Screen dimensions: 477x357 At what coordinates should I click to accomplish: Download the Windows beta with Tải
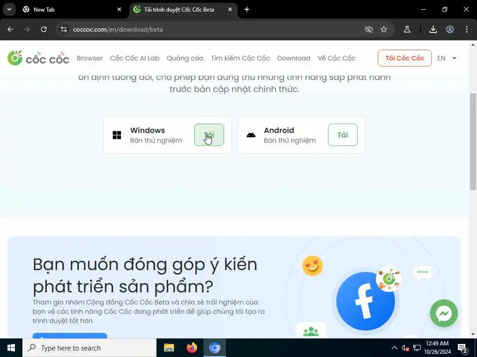pyautogui.click(x=209, y=135)
